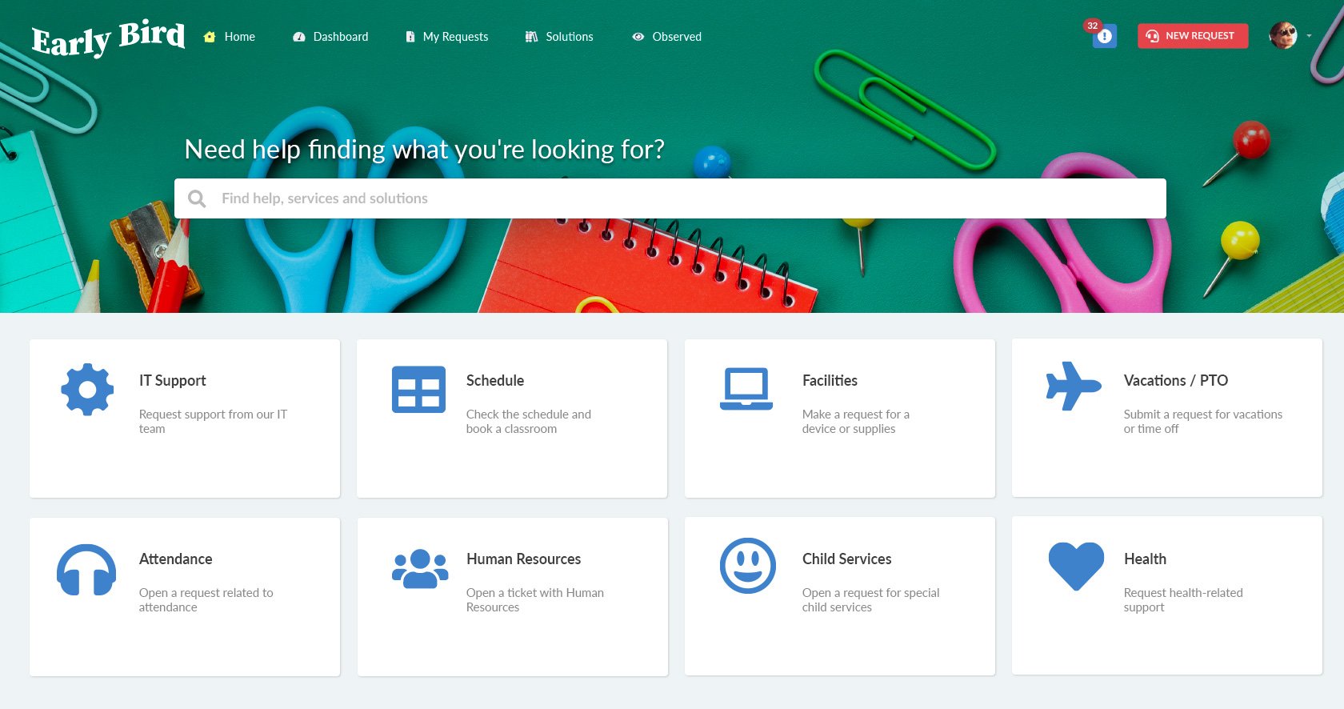Open My Requests in navigation
The width and height of the screenshot is (1344, 709).
(x=446, y=37)
